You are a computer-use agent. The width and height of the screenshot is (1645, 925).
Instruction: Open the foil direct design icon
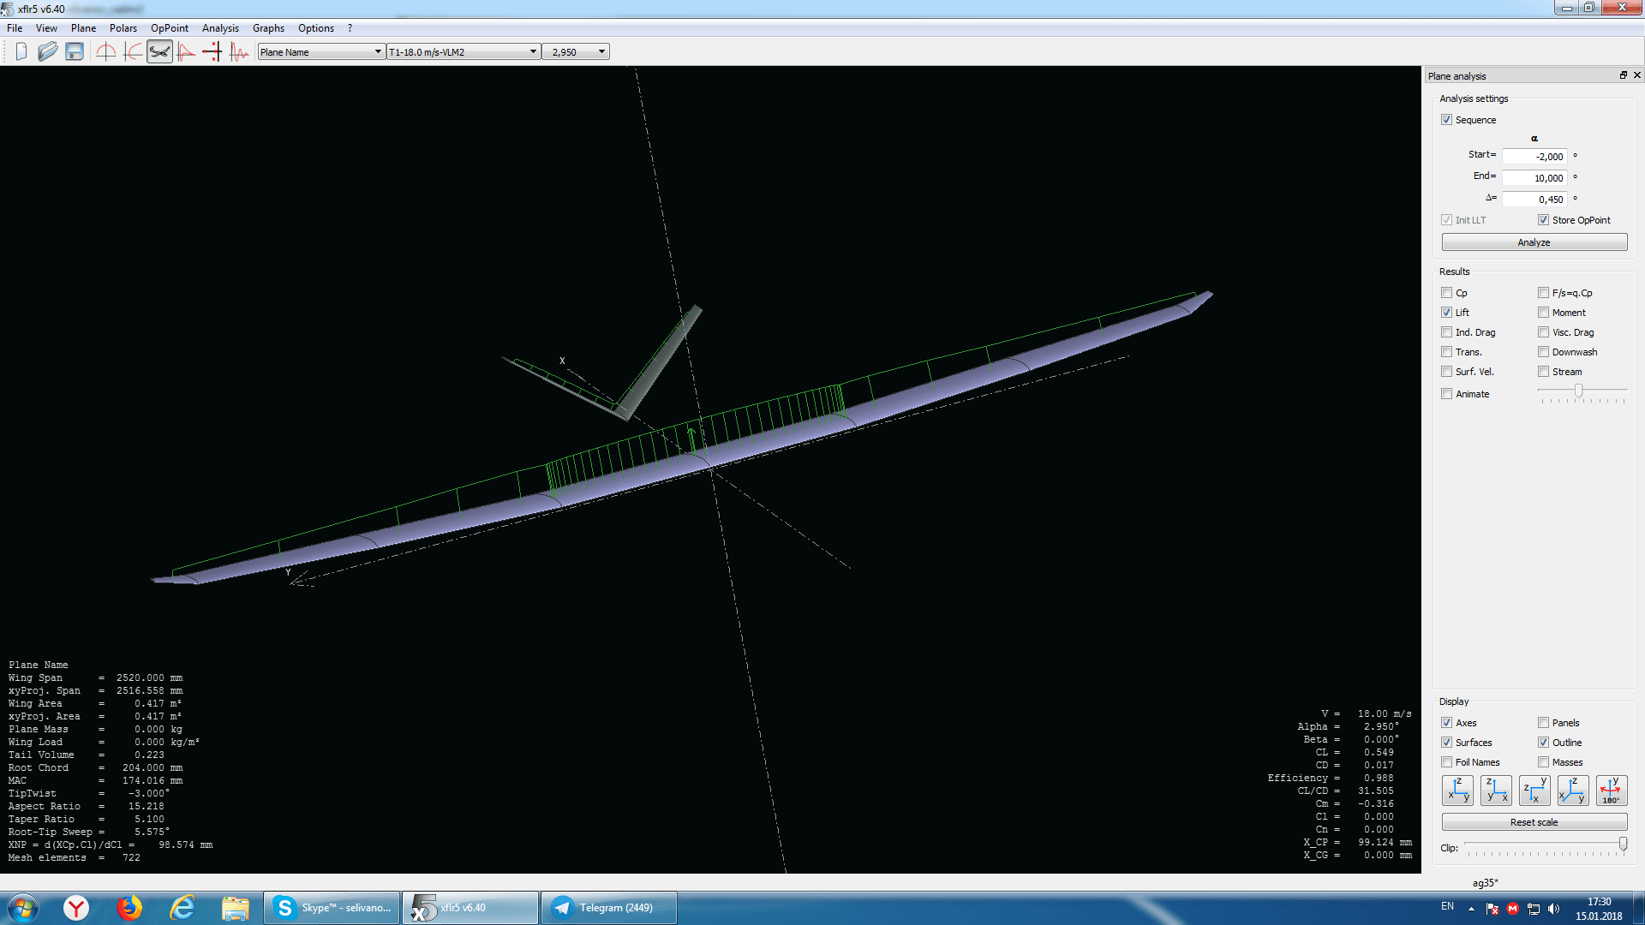coord(106,52)
